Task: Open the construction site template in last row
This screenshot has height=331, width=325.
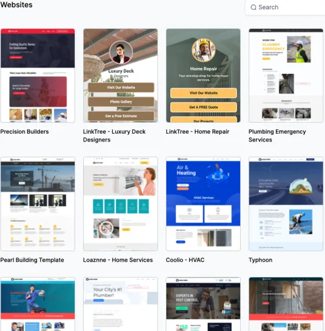Action: pyautogui.click(x=286, y=304)
